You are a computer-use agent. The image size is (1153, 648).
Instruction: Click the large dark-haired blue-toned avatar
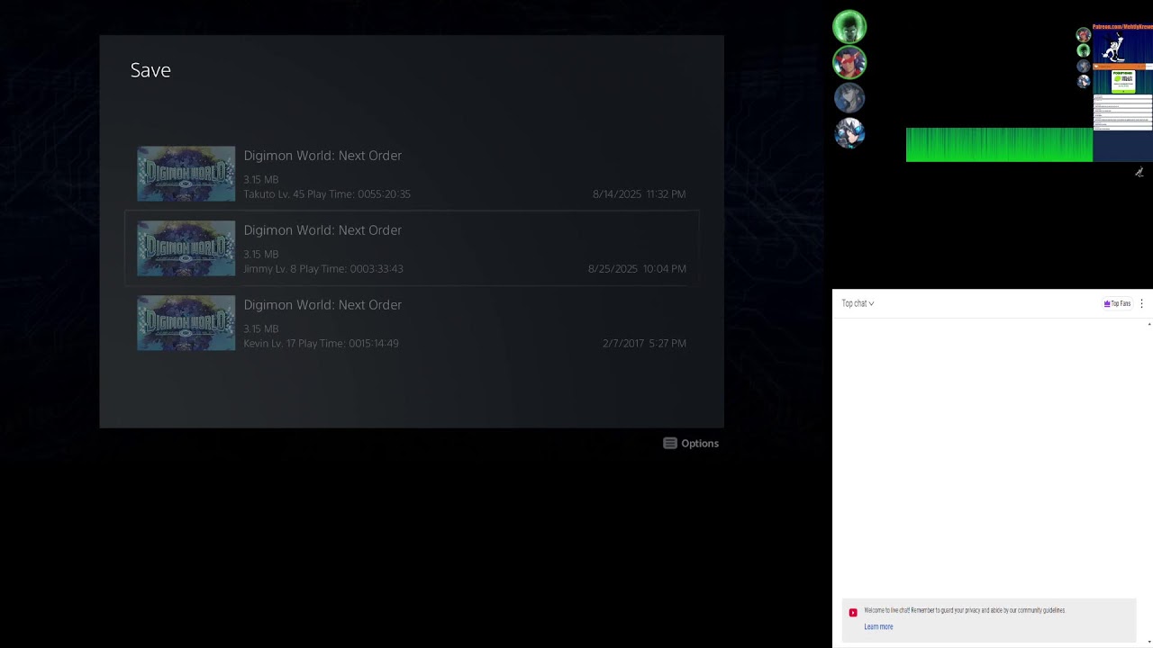[849, 98]
